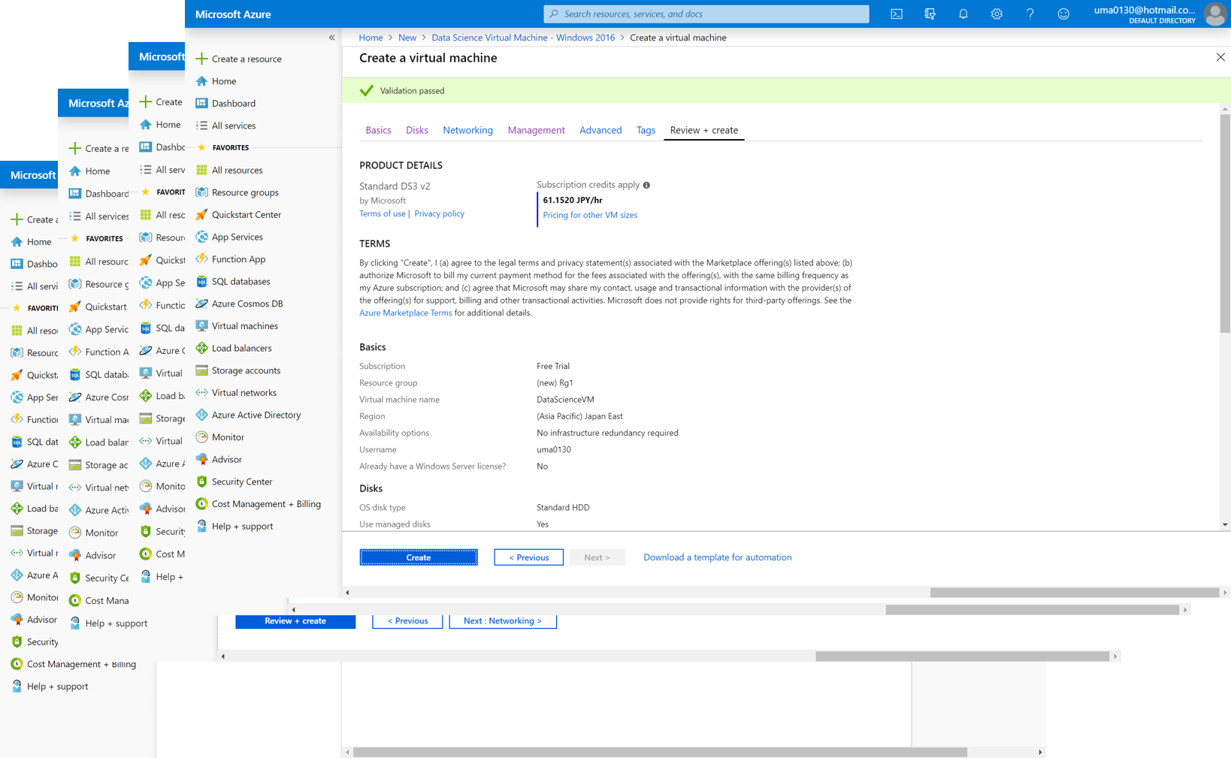Send feedback via the smiley icon
This screenshot has height=758, width=1231.
click(x=1063, y=14)
